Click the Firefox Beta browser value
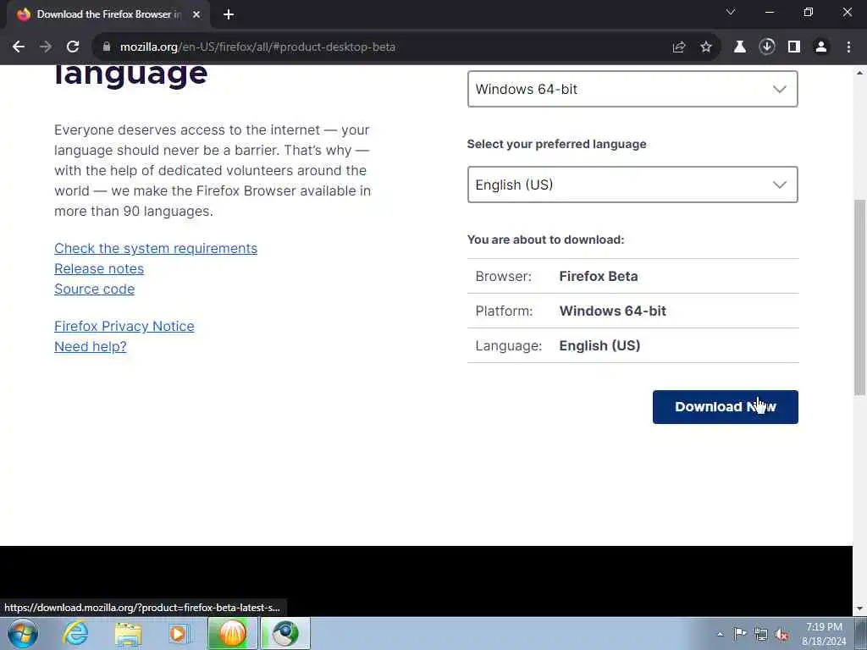Screen dimensions: 867x650 (599, 277)
